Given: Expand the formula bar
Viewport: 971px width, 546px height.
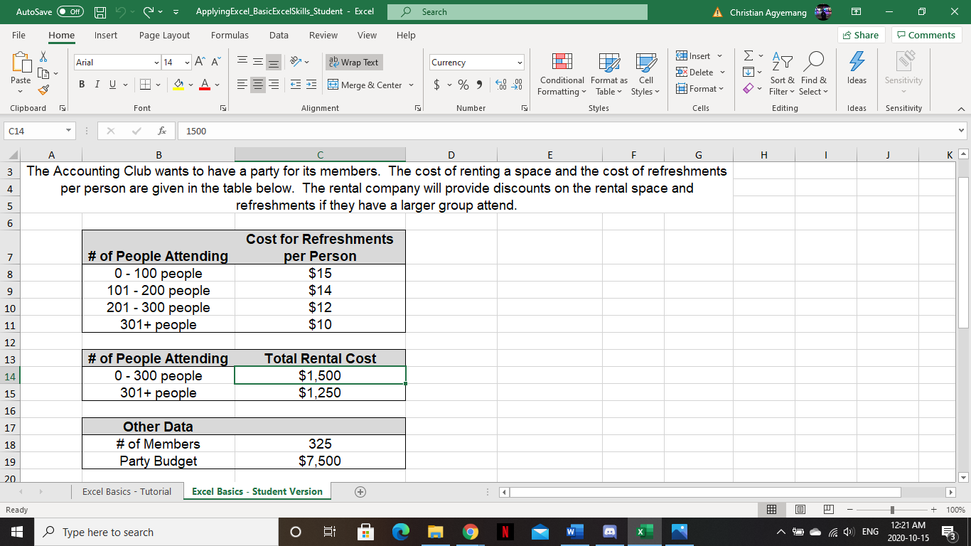Looking at the screenshot, I should (x=962, y=132).
